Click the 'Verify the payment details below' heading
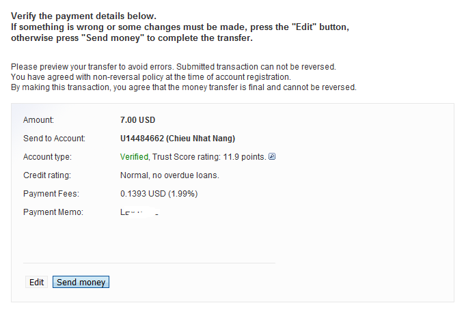 [83, 16]
